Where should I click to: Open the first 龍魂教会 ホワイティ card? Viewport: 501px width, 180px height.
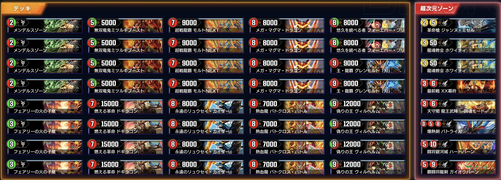click(x=458, y=46)
